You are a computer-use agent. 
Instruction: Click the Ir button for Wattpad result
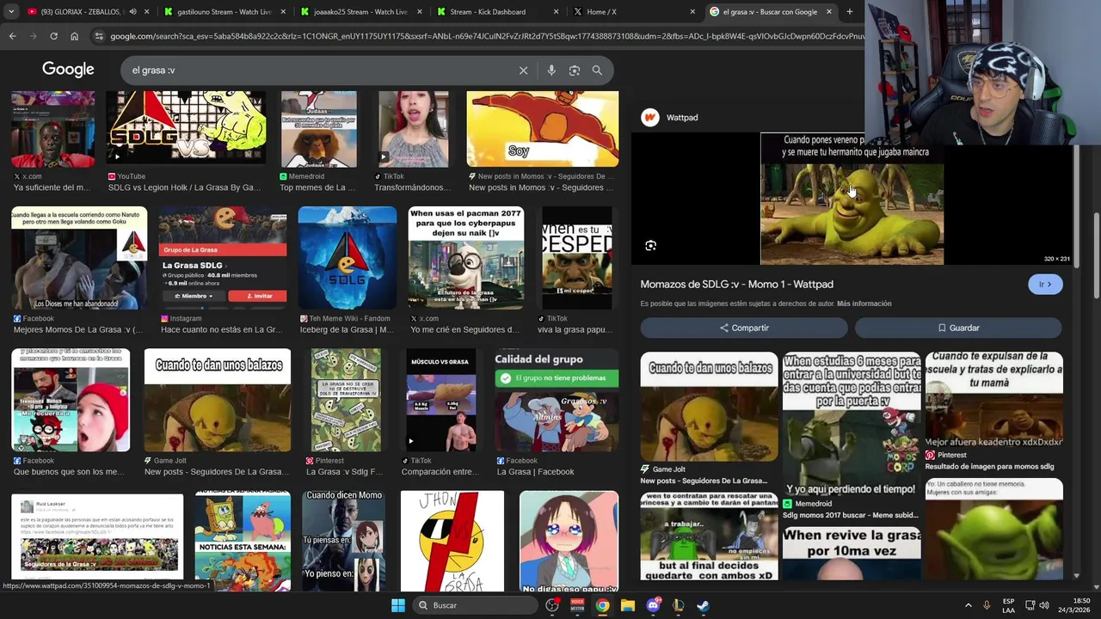[x=1045, y=285]
